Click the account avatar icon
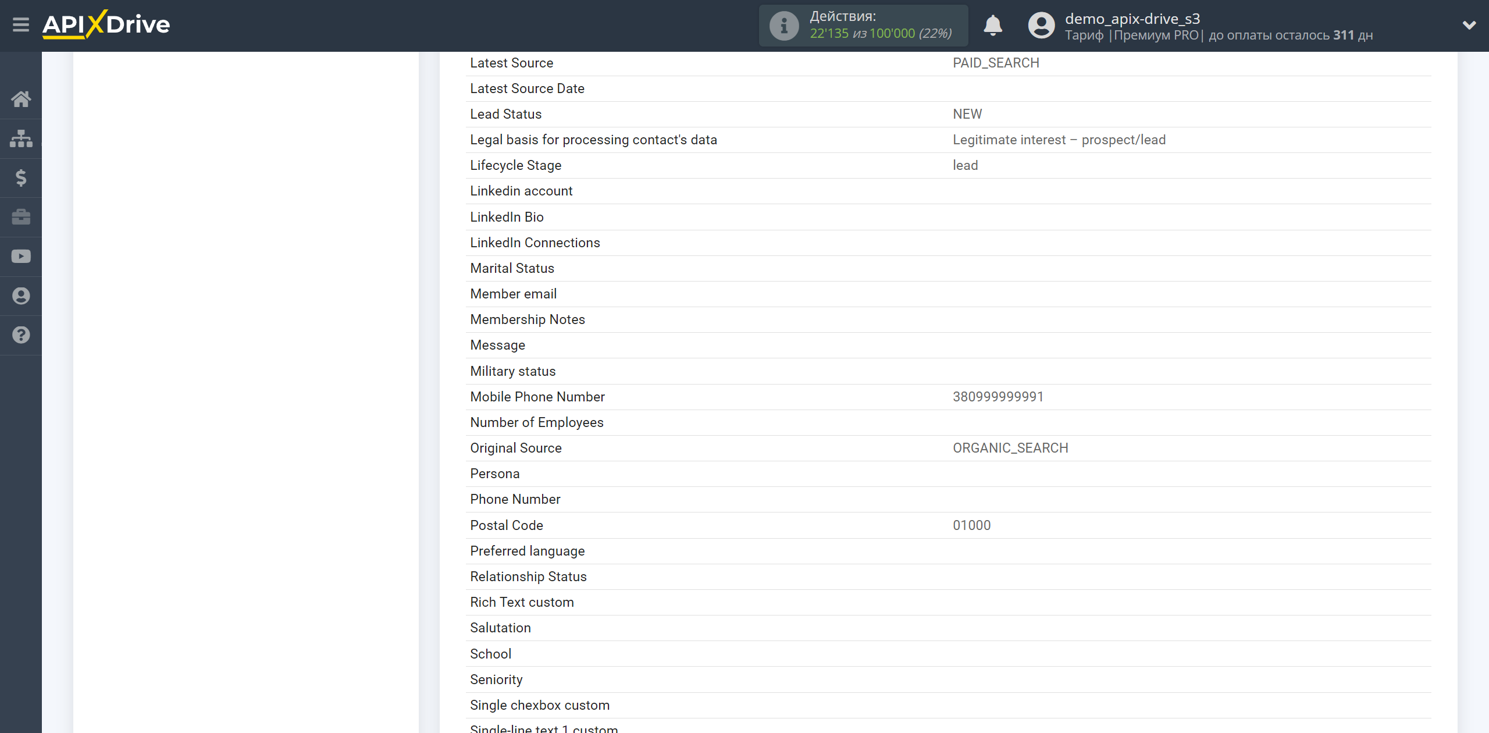 [x=1041, y=26]
